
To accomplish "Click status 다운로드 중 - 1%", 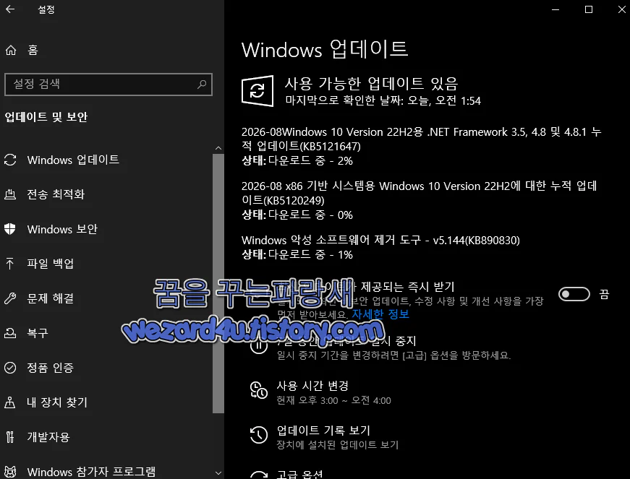I will tap(297, 255).
